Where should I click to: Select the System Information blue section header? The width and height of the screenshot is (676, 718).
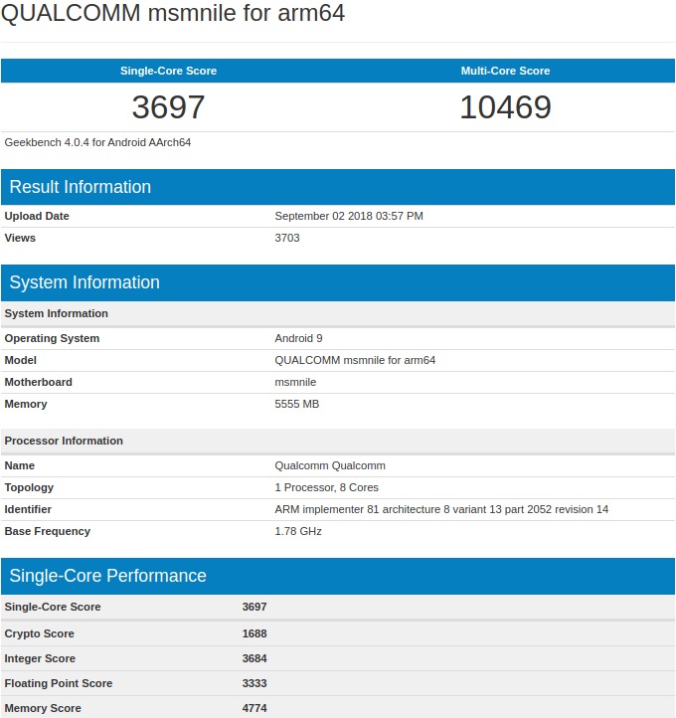coord(84,282)
